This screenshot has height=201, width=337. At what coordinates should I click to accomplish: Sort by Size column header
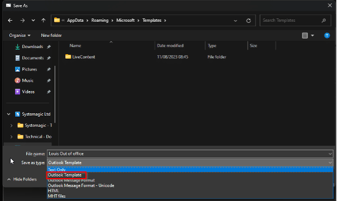click(x=253, y=46)
